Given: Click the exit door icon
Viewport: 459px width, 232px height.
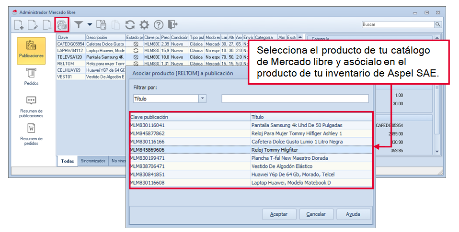Looking at the screenshot, I should pyautogui.click(x=172, y=24).
